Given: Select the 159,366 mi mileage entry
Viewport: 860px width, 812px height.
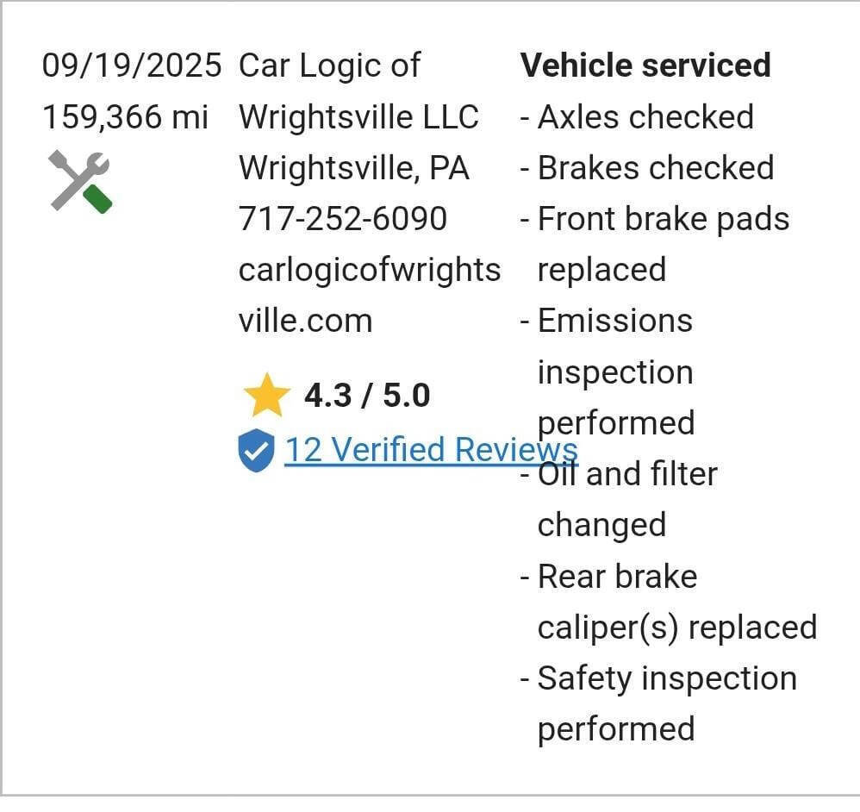Looking at the screenshot, I should point(126,116).
